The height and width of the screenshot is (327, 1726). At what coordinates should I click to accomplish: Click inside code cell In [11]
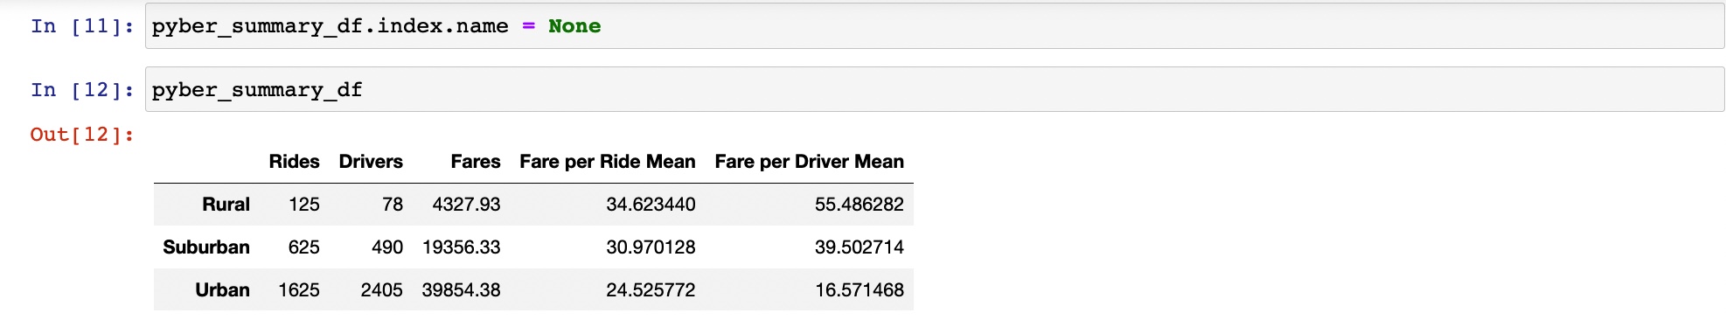tap(935, 25)
